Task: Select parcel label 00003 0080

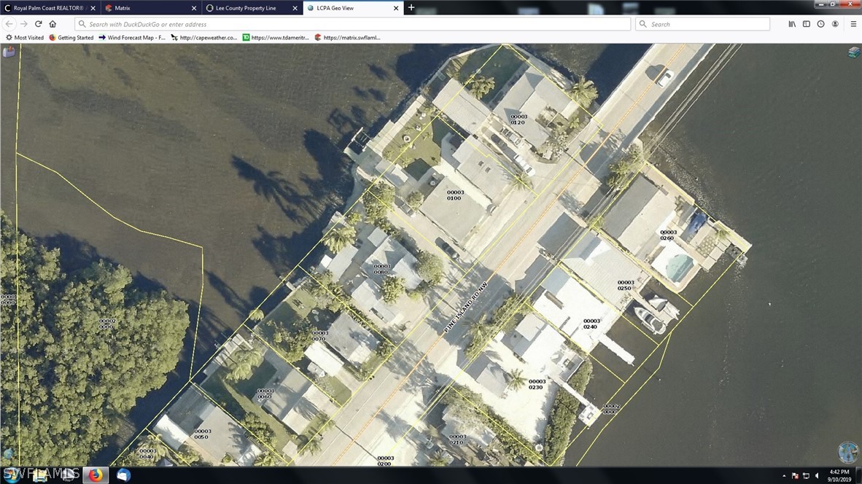Action: (x=381, y=269)
